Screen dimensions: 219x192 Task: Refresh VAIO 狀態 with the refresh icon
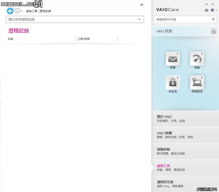pos(214,31)
